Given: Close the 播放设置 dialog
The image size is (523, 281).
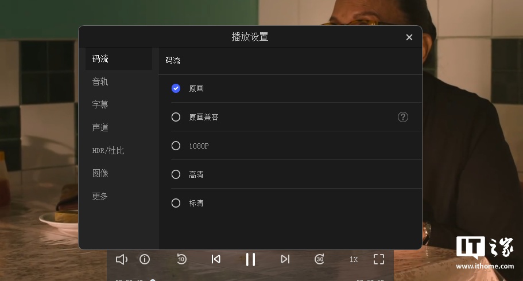Looking at the screenshot, I should (409, 37).
